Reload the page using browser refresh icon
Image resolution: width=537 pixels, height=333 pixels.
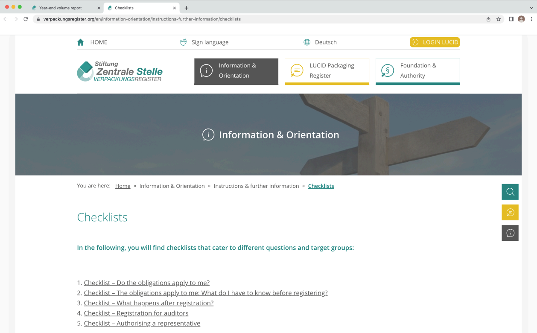pos(26,19)
